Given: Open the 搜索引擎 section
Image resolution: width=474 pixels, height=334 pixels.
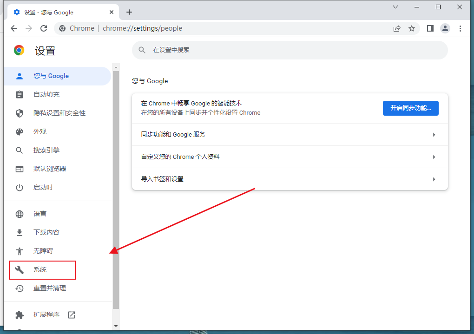Looking at the screenshot, I should (58, 150).
